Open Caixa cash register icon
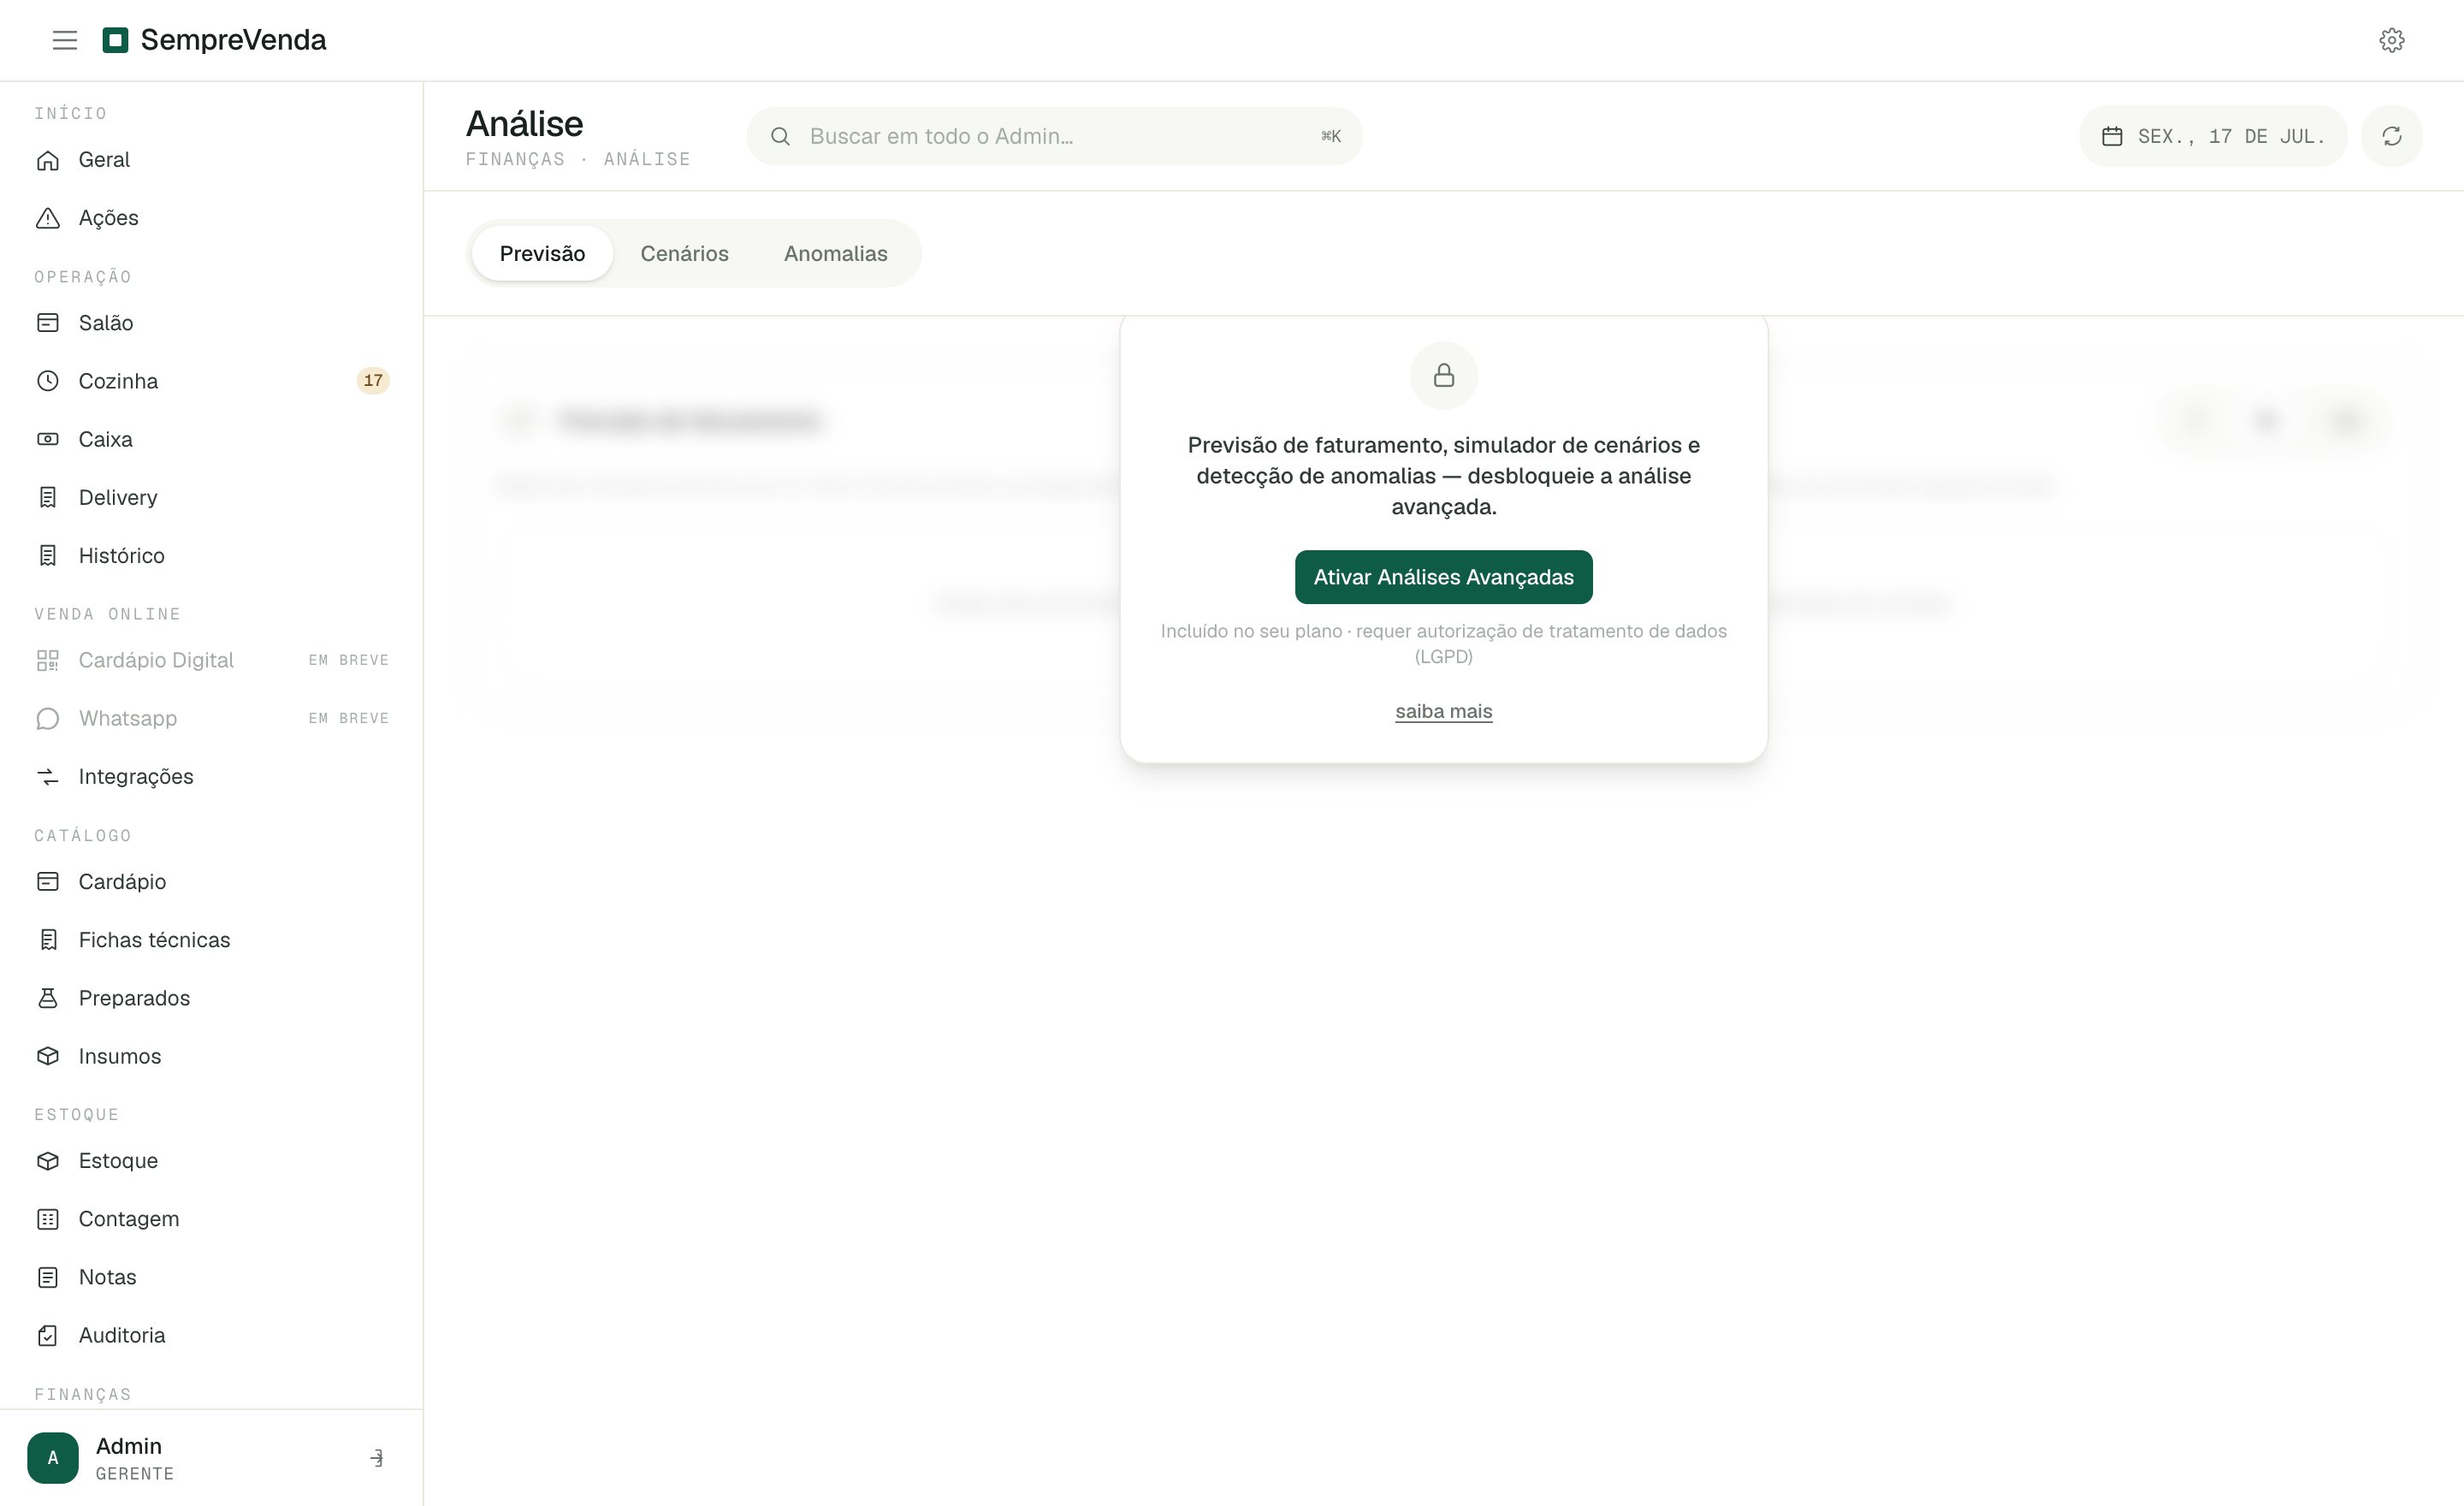The image size is (2464, 1506). tap(48, 439)
